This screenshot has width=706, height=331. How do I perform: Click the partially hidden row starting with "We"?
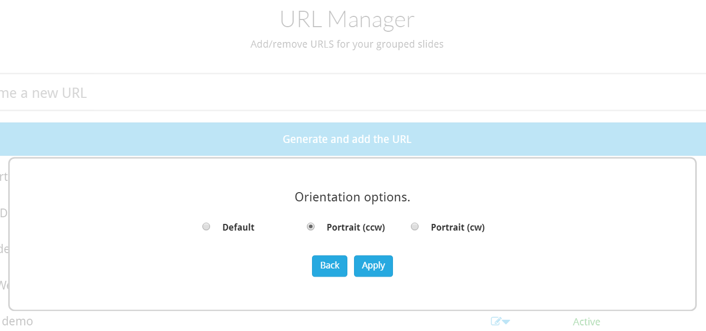4,285
